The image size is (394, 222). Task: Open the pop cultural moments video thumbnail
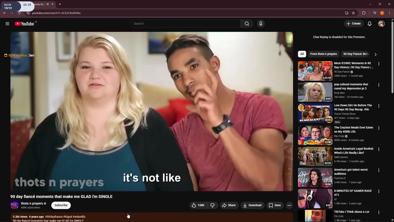pos(315,92)
